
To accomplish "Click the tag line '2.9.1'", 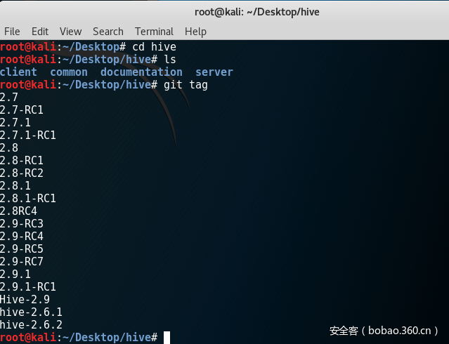I will click(15, 274).
